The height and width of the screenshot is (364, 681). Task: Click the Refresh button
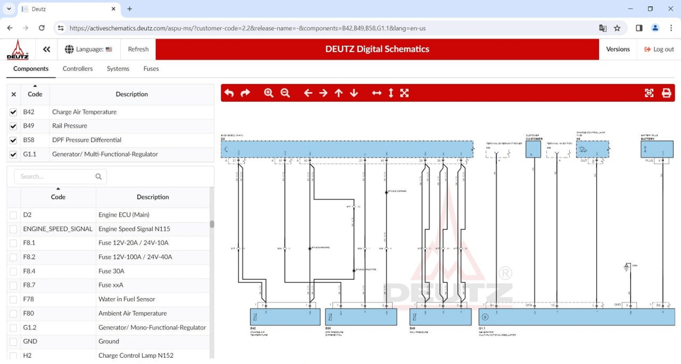(x=138, y=49)
